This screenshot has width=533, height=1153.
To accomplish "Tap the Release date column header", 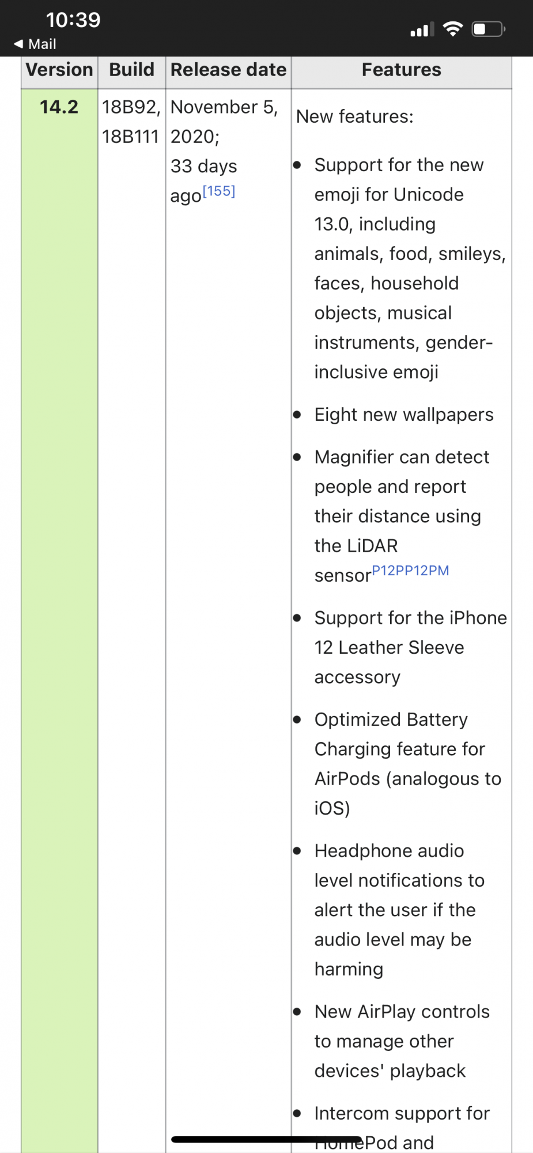I will coord(229,70).
